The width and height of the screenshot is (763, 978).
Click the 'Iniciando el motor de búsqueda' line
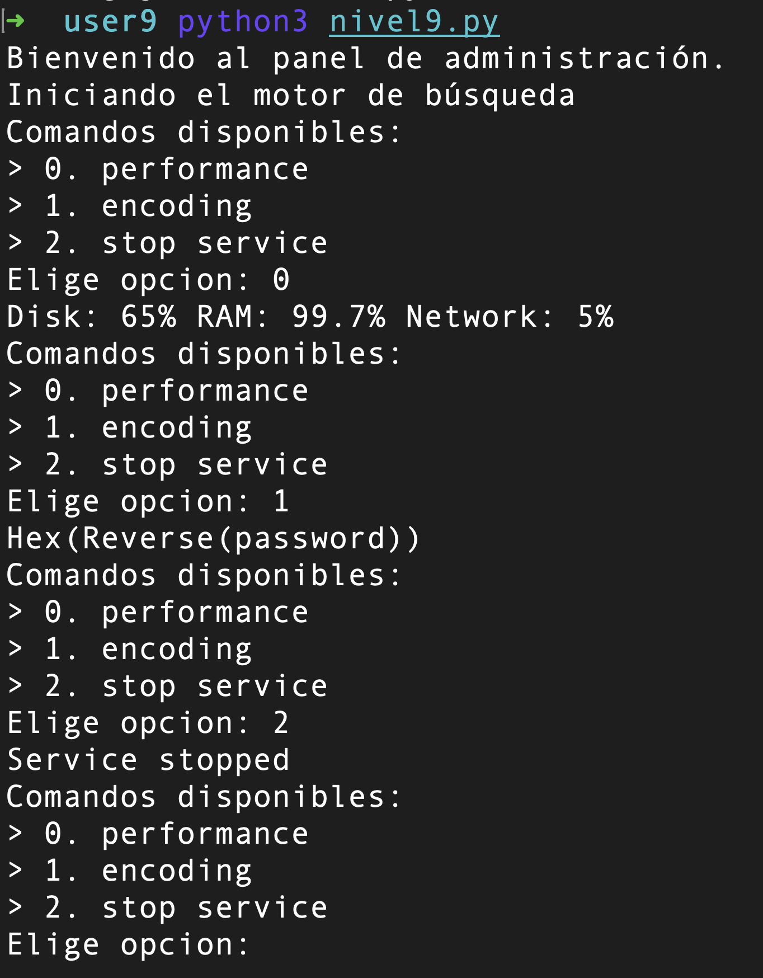[x=290, y=96]
